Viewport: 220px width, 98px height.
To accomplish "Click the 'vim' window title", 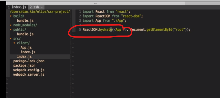I will [95, 3].
